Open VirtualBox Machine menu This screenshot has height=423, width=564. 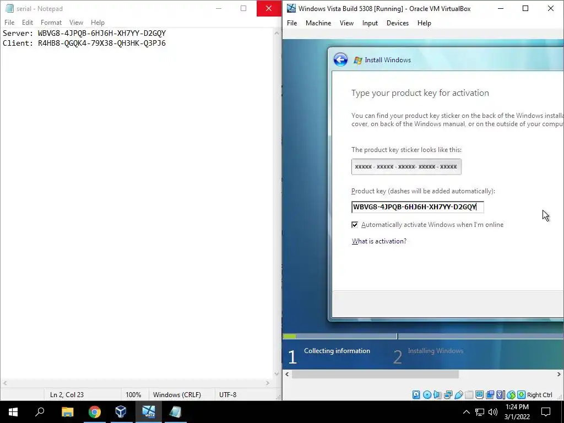point(318,23)
